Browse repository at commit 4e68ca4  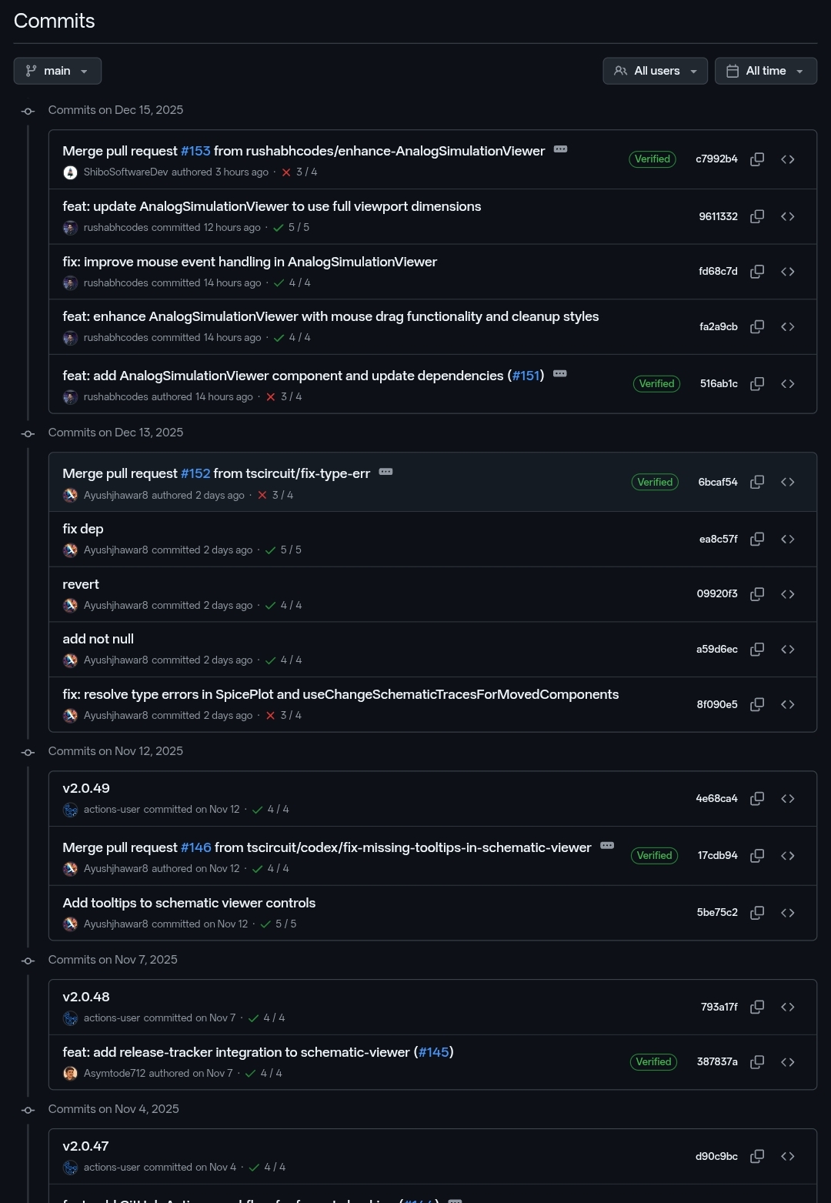pos(787,798)
